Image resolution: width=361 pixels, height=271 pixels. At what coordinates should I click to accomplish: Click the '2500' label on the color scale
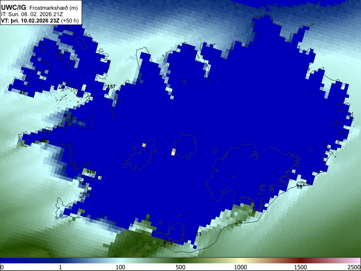pos(354,267)
